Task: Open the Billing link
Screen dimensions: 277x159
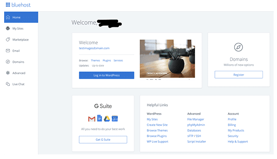Action: (232, 125)
